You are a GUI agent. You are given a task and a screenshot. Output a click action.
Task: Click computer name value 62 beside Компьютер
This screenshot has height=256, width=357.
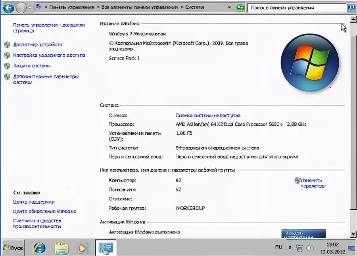(178, 181)
